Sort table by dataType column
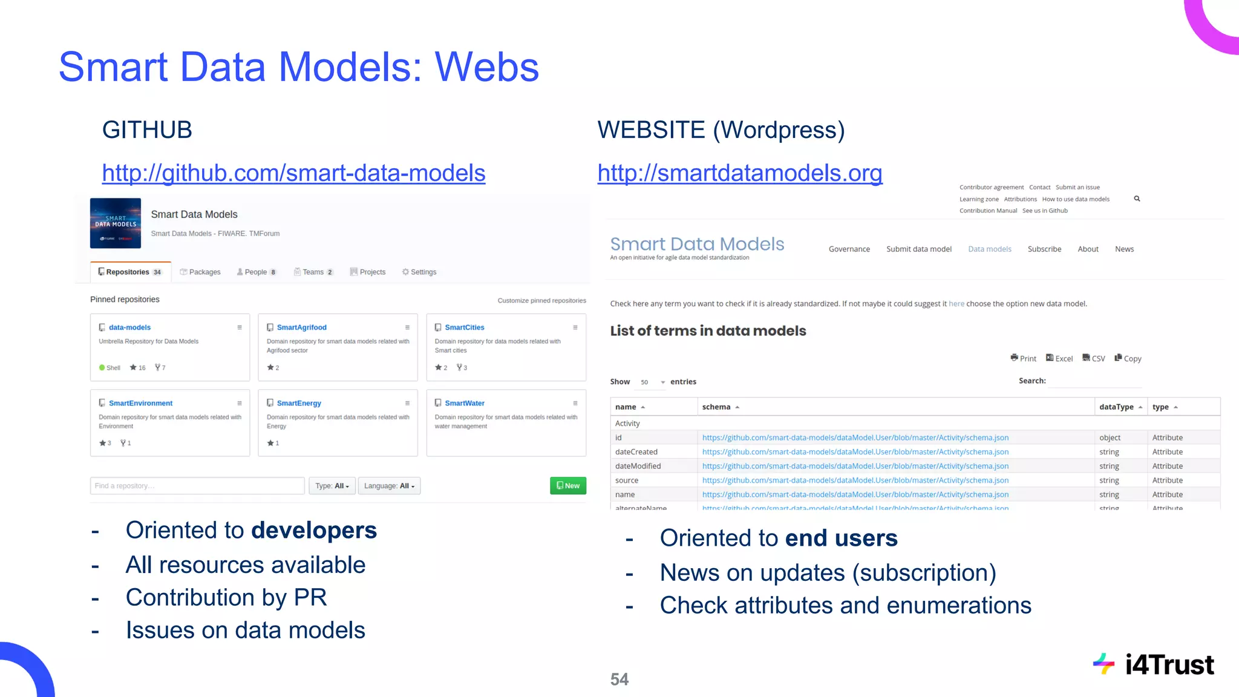1239x697 pixels. (x=1120, y=407)
